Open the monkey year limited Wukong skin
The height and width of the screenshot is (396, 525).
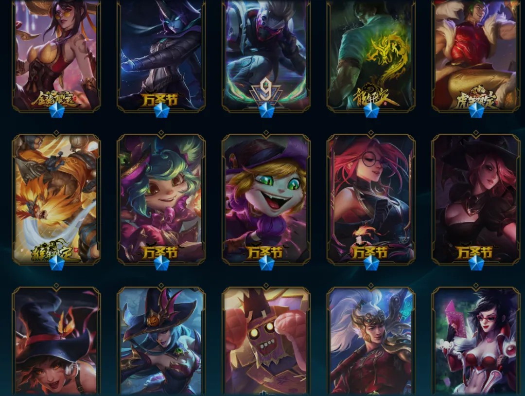point(56,199)
